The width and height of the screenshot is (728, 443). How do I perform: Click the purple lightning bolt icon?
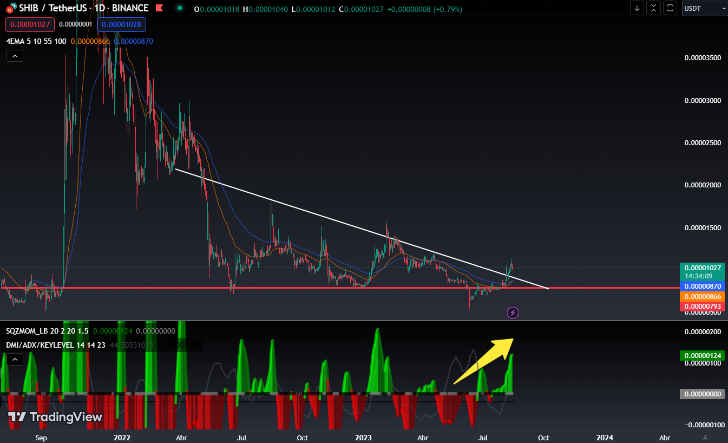point(513,312)
